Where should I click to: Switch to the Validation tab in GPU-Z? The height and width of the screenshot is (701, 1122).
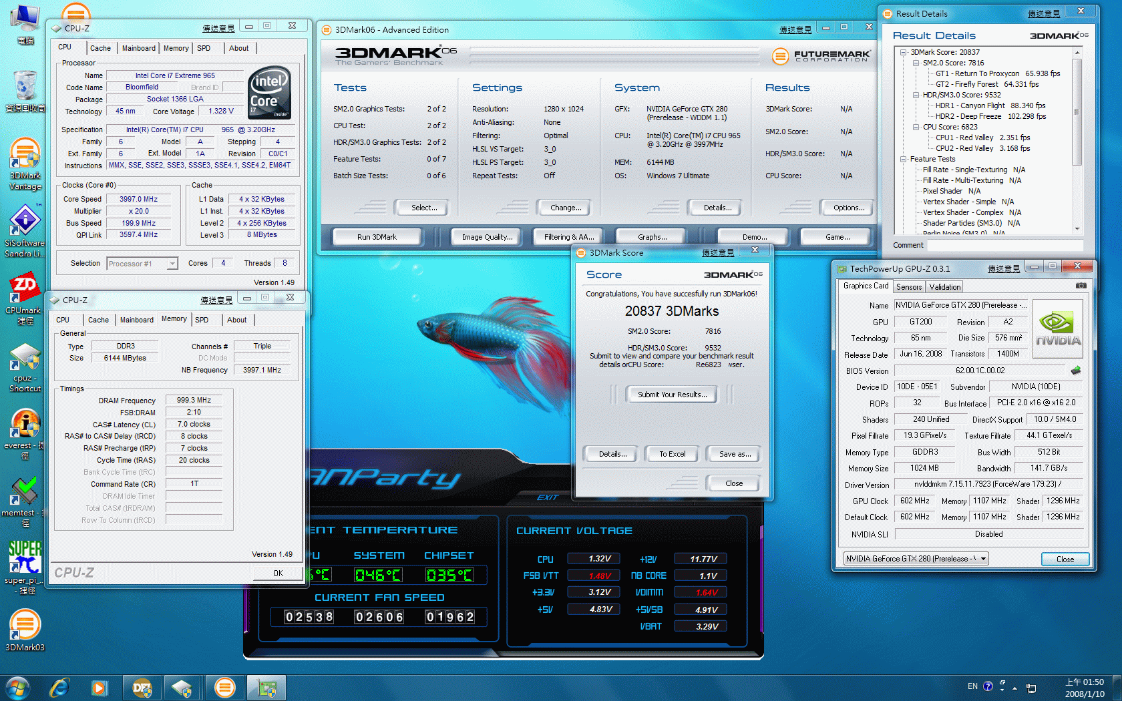click(x=944, y=287)
